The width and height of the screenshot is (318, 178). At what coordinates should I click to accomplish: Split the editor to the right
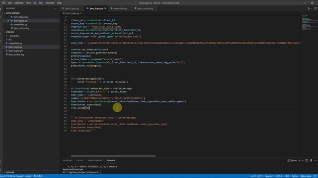click(316, 8)
